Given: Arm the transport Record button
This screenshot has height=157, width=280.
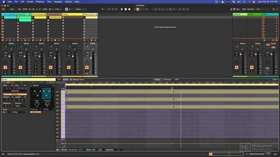Looking at the screenshot, I should [x=129, y=9].
